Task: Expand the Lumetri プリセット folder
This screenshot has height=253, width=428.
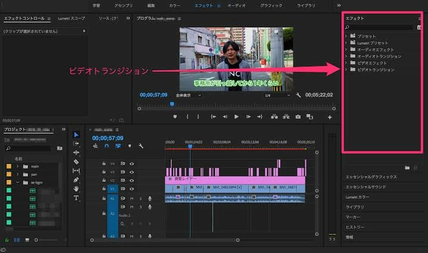Action: tap(346, 43)
